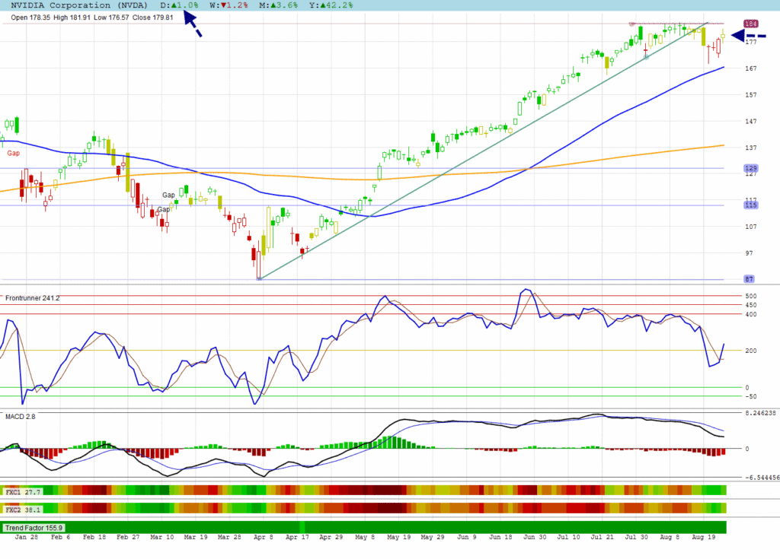The image size is (780, 559).
Task: Click the 107 price axis label
Action: [750, 227]
